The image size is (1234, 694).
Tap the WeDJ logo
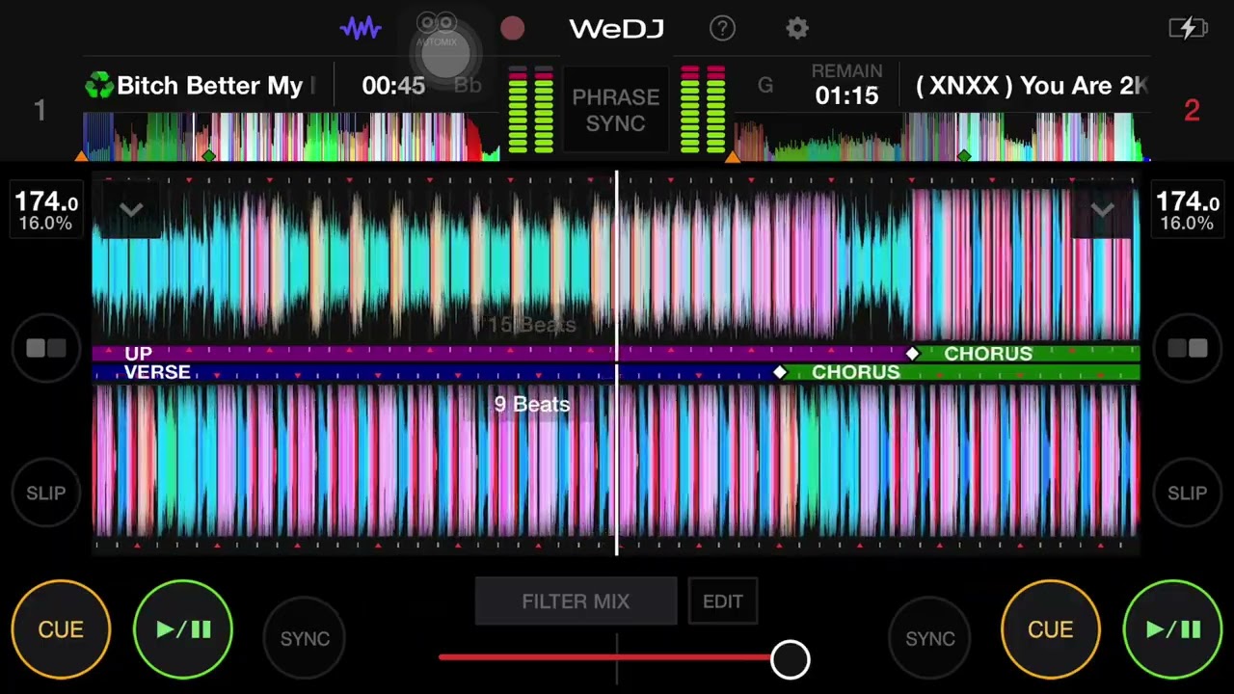[617, 29]
